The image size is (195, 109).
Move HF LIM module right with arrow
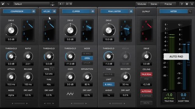53,103
